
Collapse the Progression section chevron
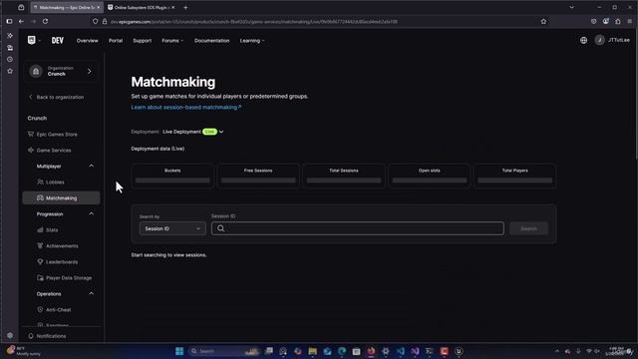pos(91,213)
